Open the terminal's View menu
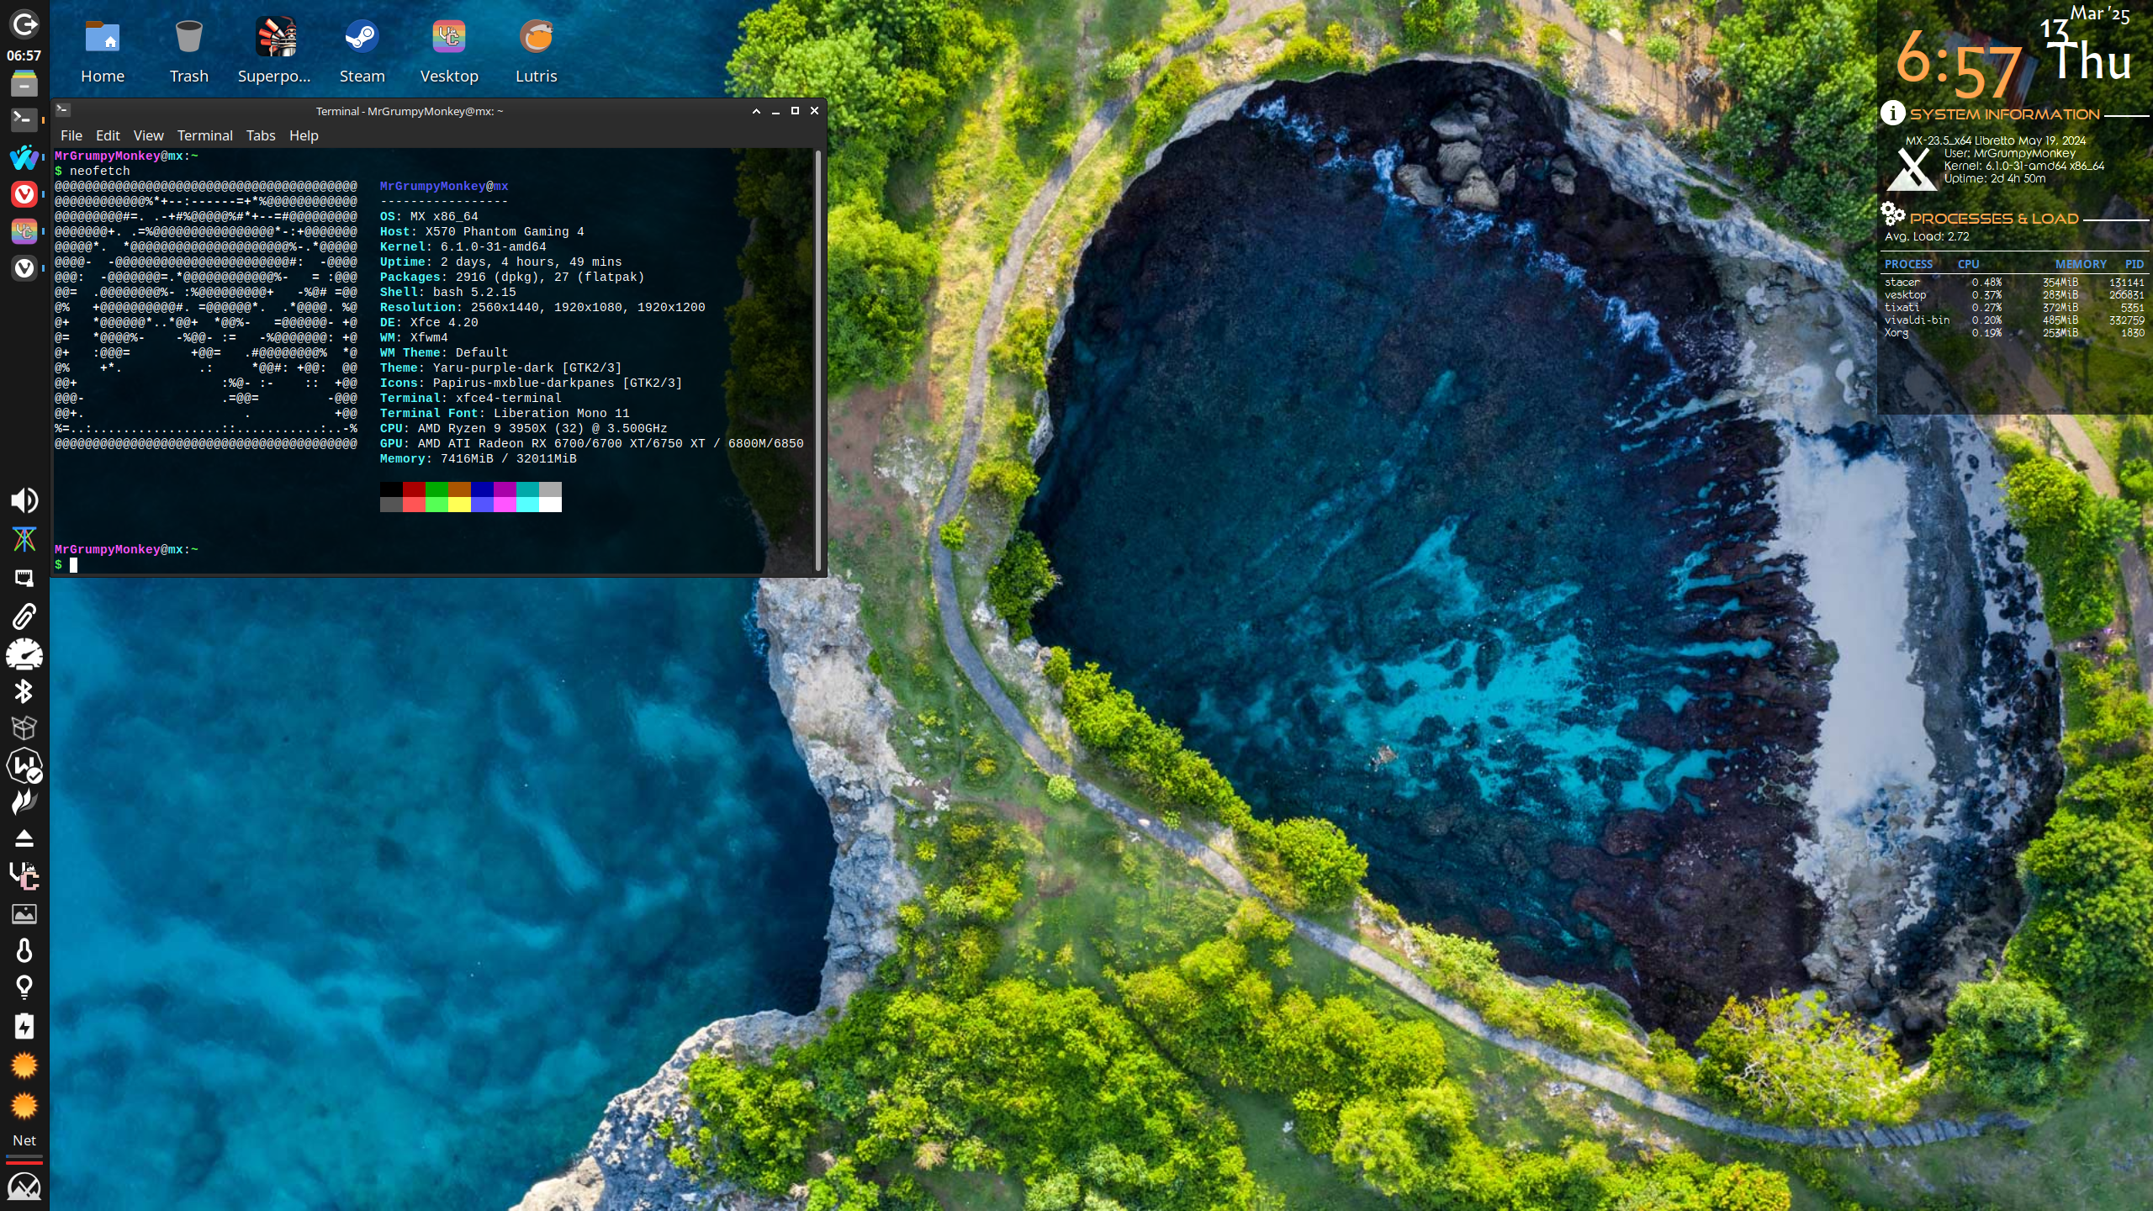Screen dimensions: 2153x1211 coord(148,135)
